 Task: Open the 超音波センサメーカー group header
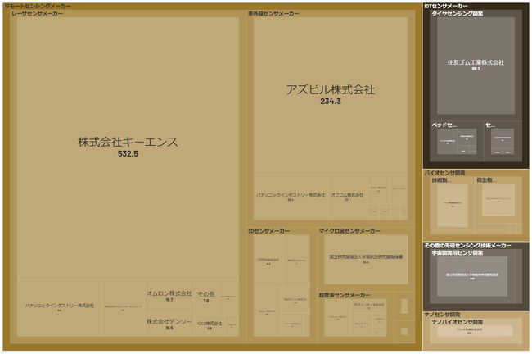[344, 294]
